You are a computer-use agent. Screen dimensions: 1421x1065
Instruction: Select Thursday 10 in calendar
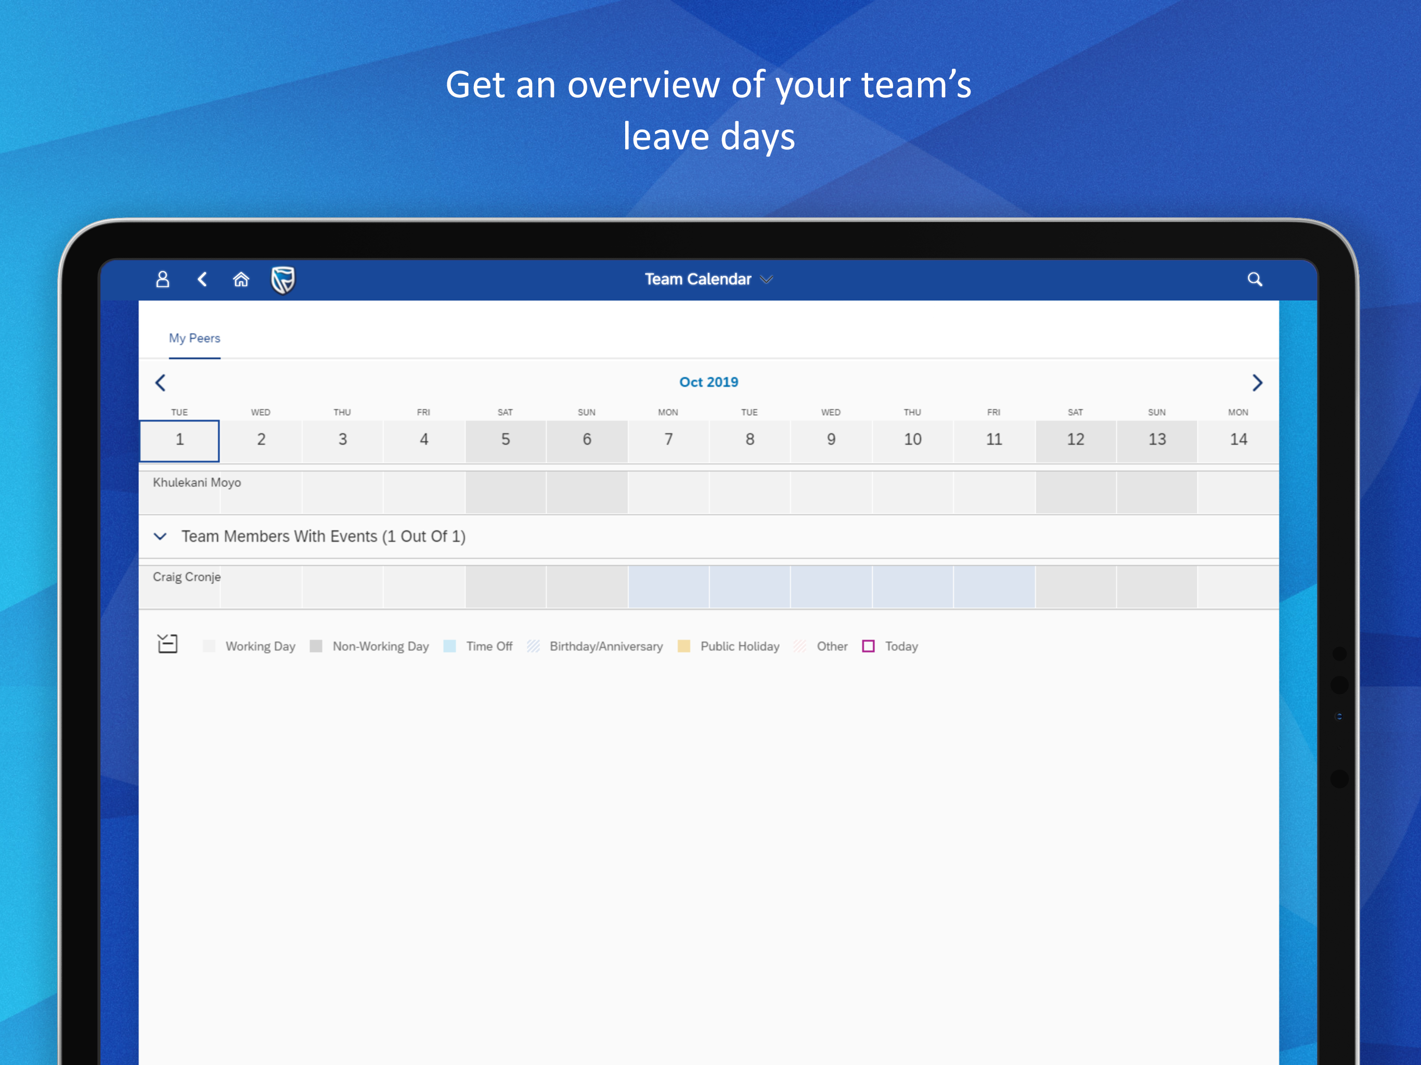(913, 440)
